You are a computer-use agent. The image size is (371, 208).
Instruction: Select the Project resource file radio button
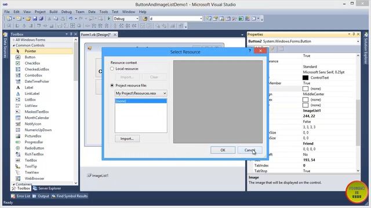click(x=112, y=86)
